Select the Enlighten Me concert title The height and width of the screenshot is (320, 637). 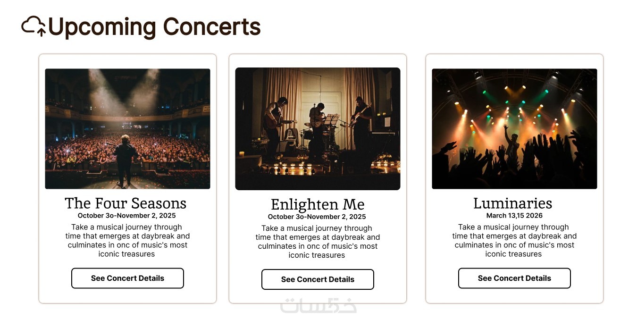point(318,205)
